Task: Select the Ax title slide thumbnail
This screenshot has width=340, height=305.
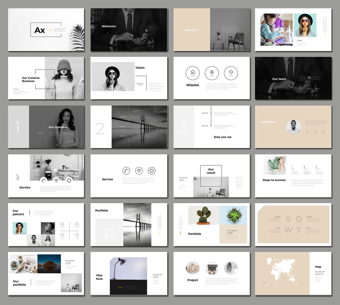Action: pos(46,30)
